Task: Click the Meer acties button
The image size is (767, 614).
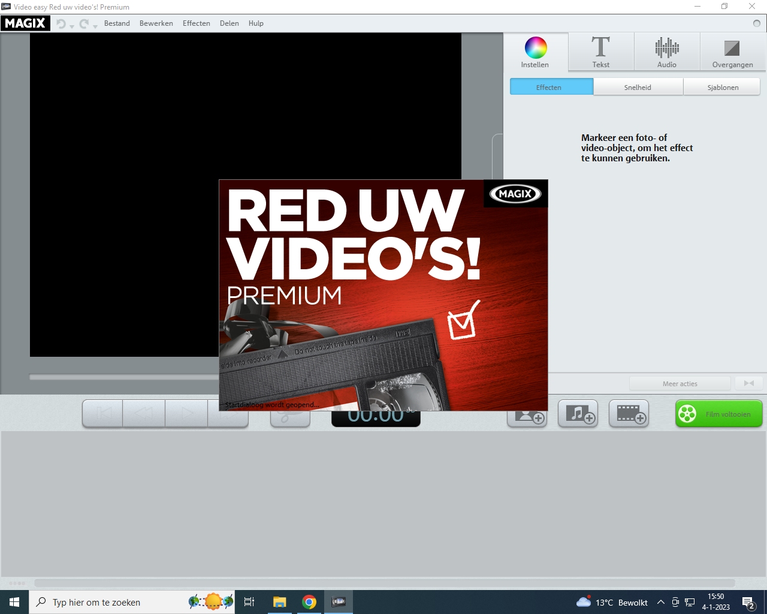Action: [x=680, y=383]
